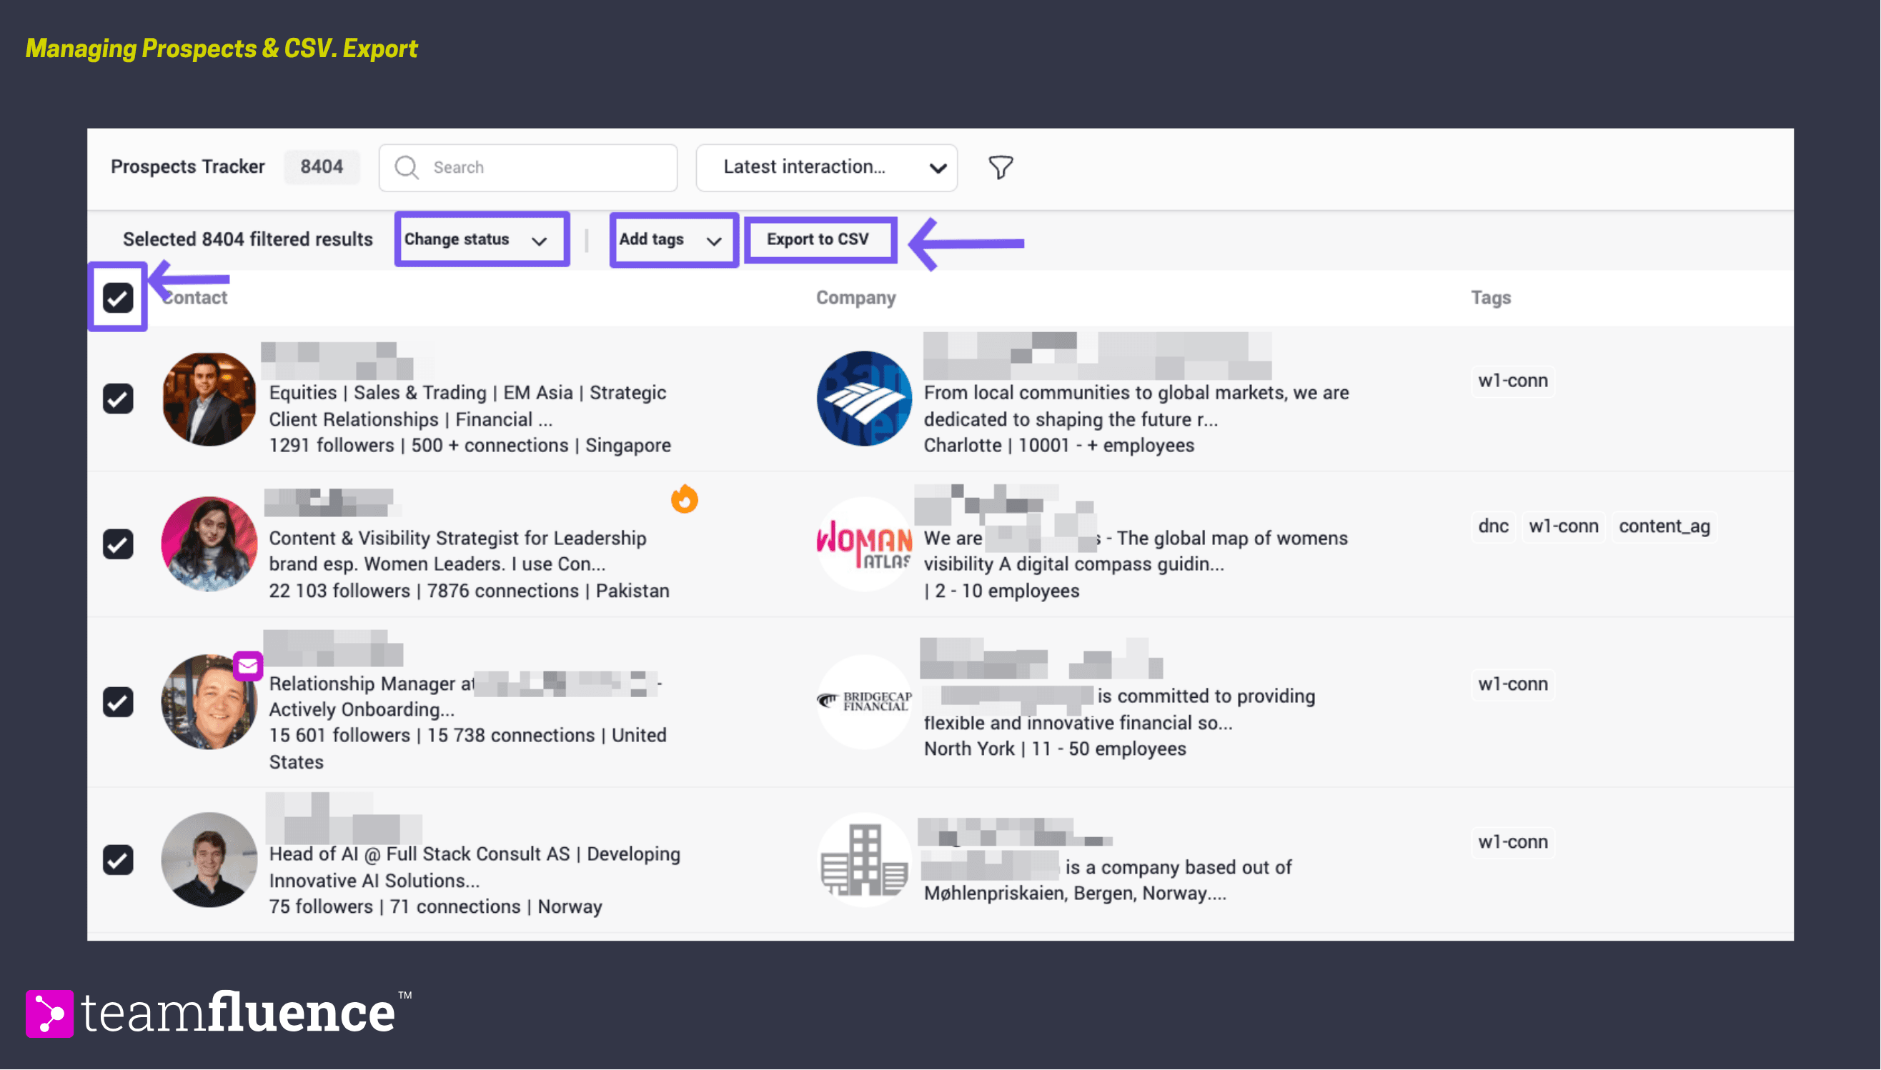Deselect the Norway Head of AI contact
Screen dimensions: 1881x1070
pos(118,860)
